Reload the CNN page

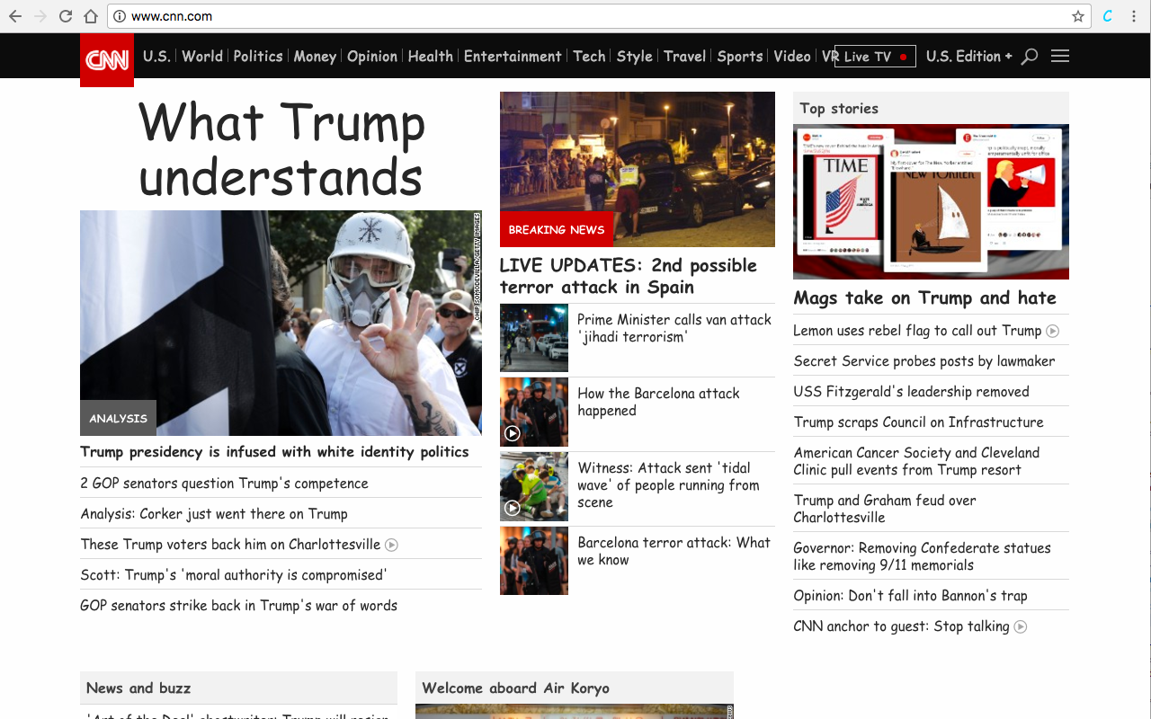click(66, 16)
